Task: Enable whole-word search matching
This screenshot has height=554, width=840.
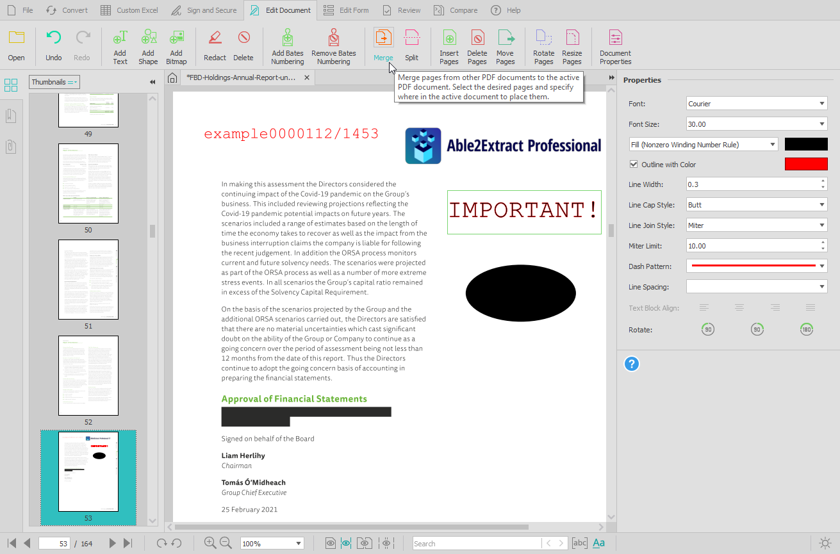Action: (x=579, y=542)
